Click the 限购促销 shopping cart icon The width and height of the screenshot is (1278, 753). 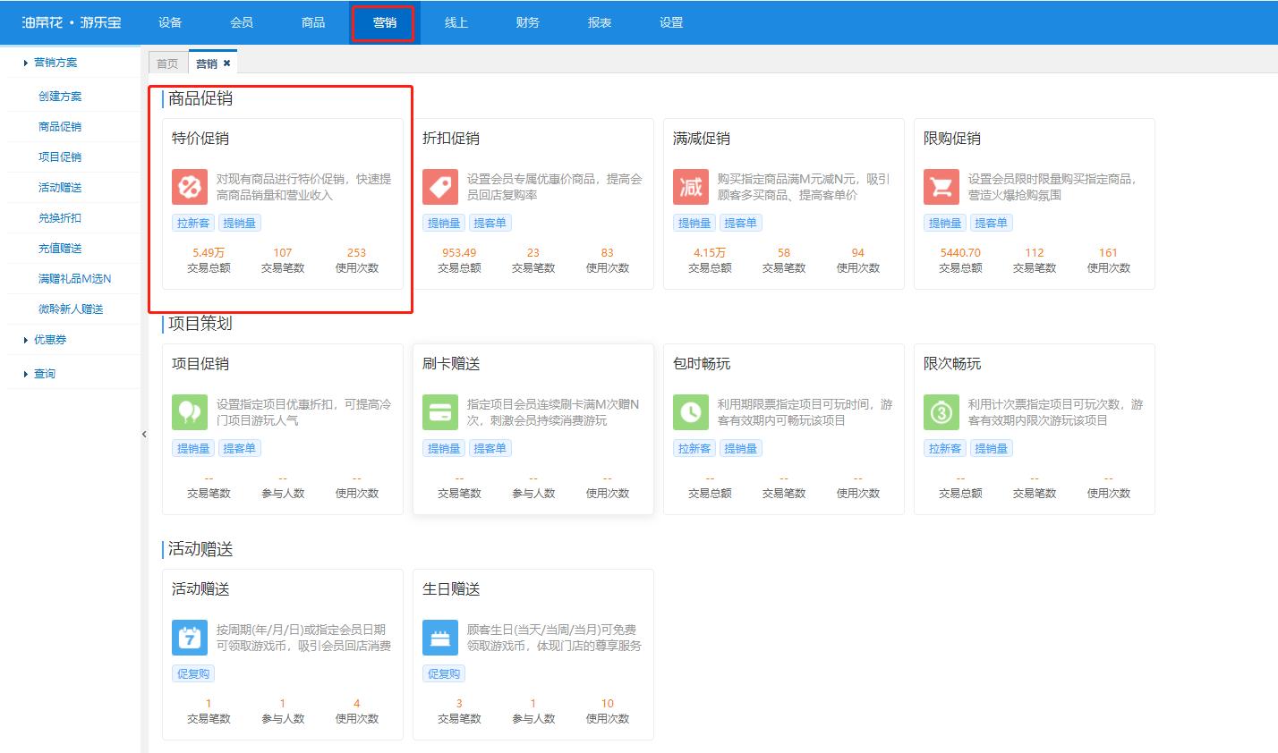pyautogui.click(x=941, y=187)
